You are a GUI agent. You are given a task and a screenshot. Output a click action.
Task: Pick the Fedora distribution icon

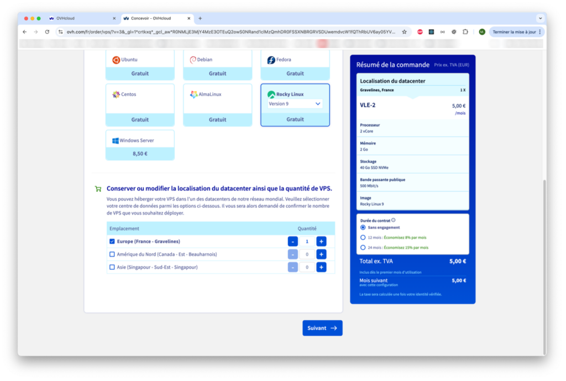point(271,60)
